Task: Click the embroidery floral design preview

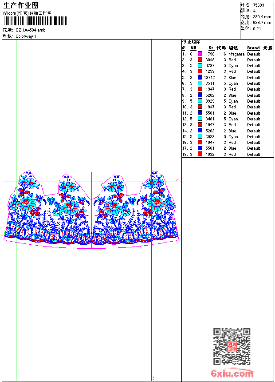Action: (91, 210)
